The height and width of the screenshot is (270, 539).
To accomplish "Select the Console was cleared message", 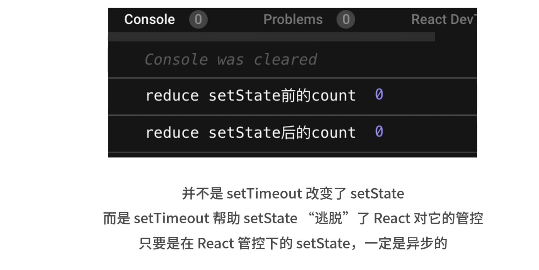I will 231,59.
